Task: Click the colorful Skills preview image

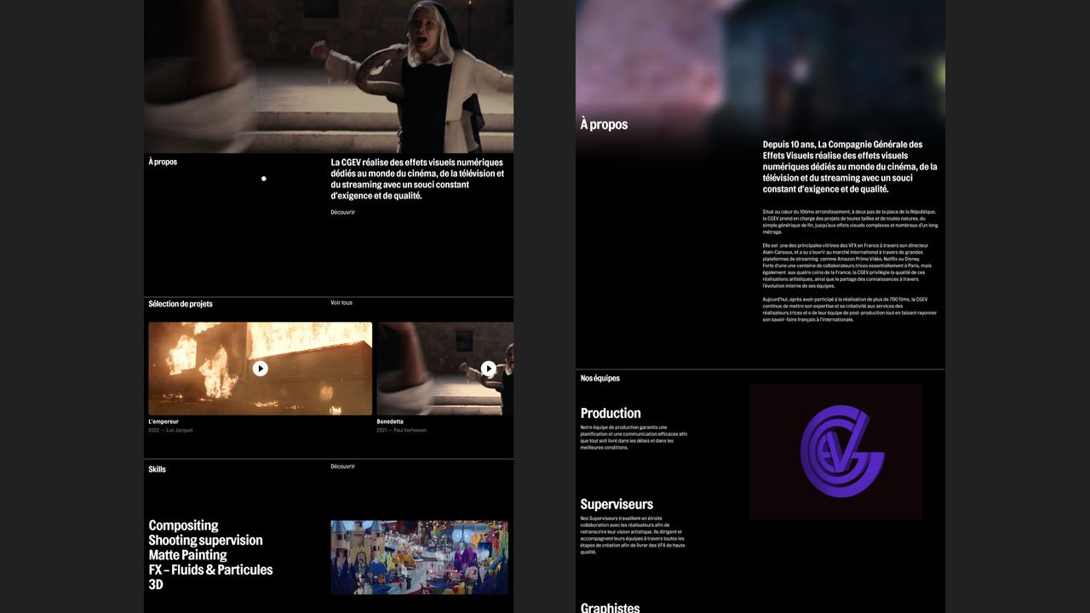Action: [419, 558]
